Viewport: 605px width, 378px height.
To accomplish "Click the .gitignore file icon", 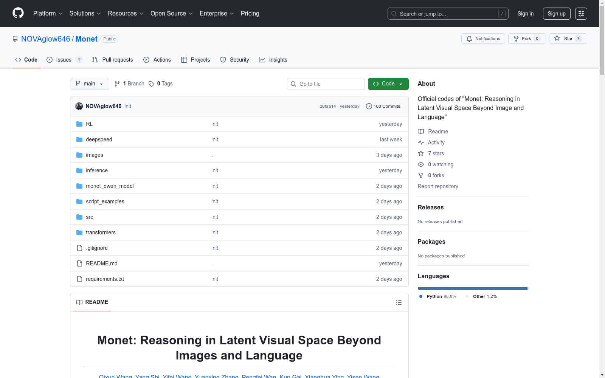I will pyautogui.click(x=79, y=248).
